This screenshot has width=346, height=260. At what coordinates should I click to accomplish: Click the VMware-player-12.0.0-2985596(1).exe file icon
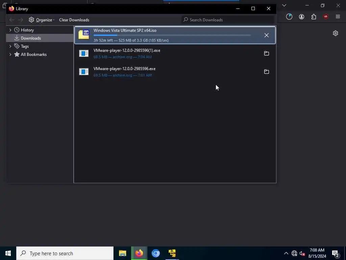(x=84, y=53)
